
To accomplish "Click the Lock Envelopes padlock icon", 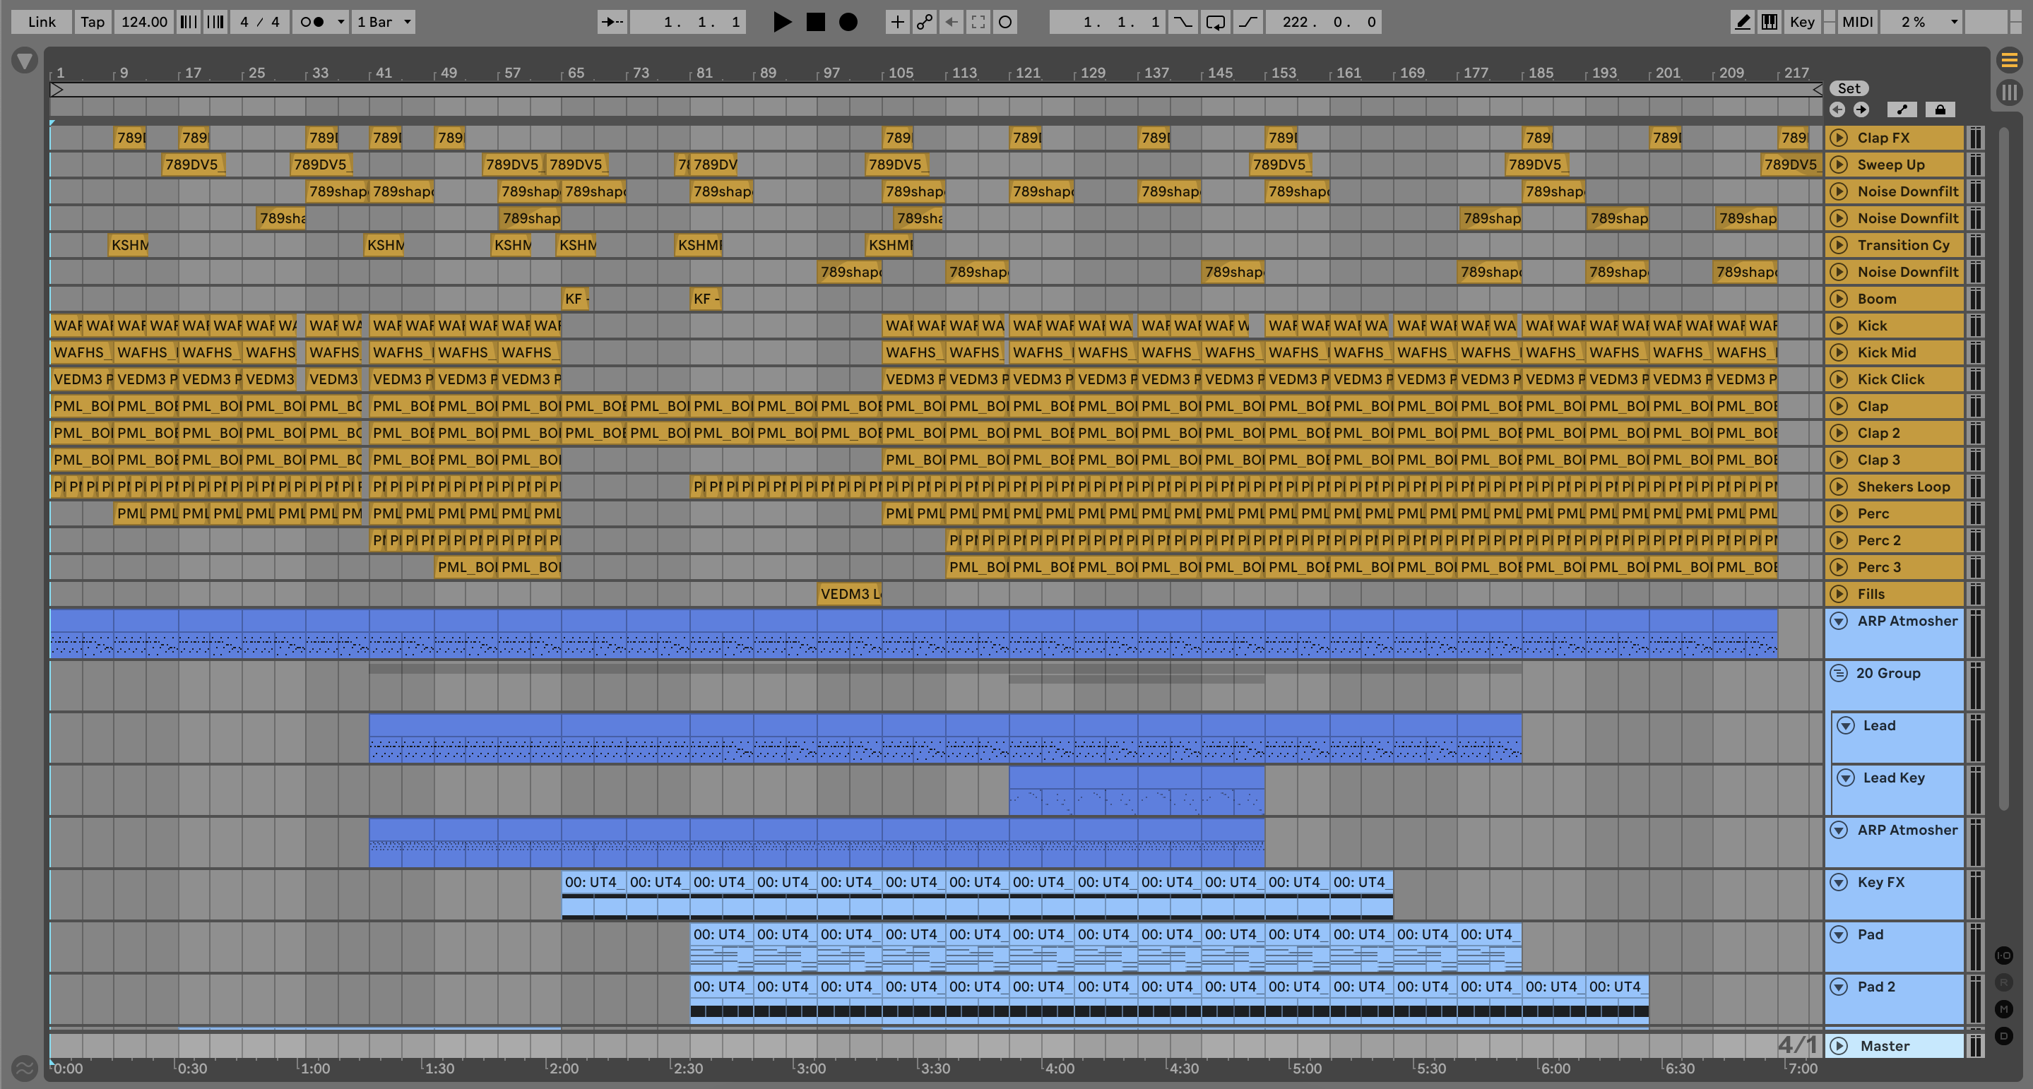I will pos(1940,109).
